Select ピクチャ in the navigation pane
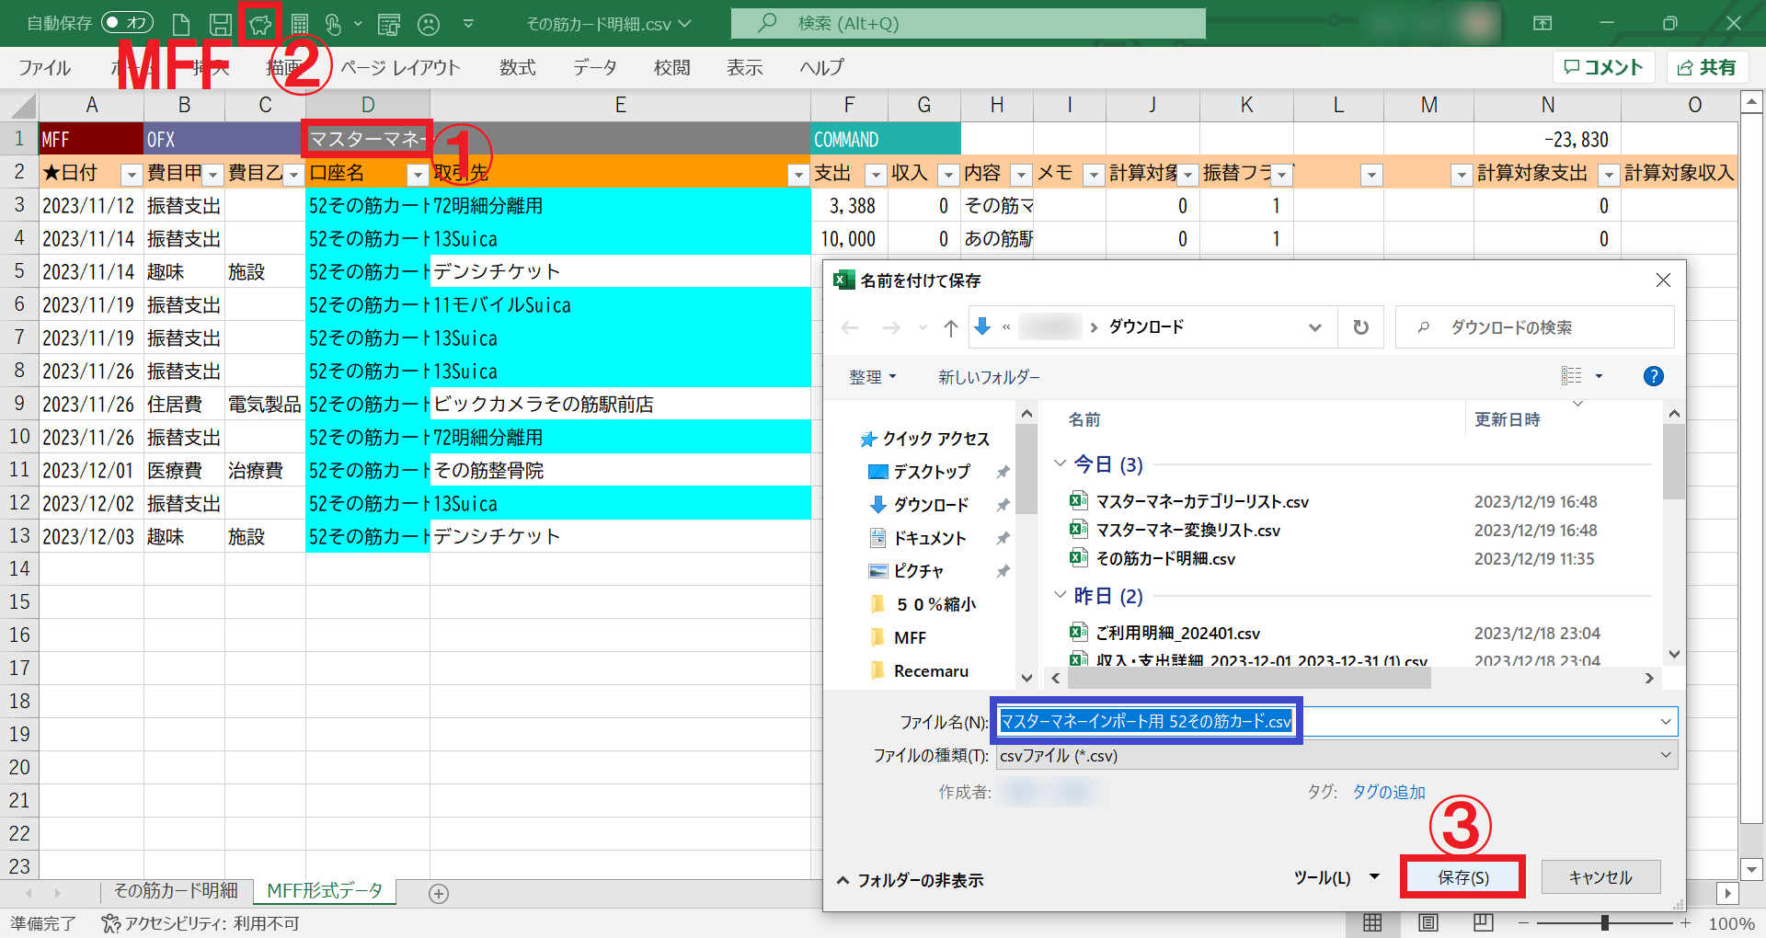Viewport: 1766px width, 938px height. [x=918, y=571]
